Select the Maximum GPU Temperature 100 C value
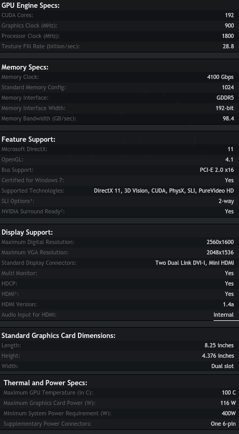 point(229,392)
